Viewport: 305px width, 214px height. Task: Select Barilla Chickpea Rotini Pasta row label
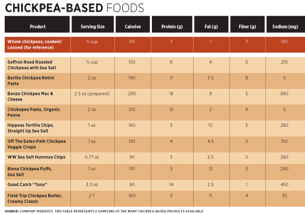(x=31, y=81)
